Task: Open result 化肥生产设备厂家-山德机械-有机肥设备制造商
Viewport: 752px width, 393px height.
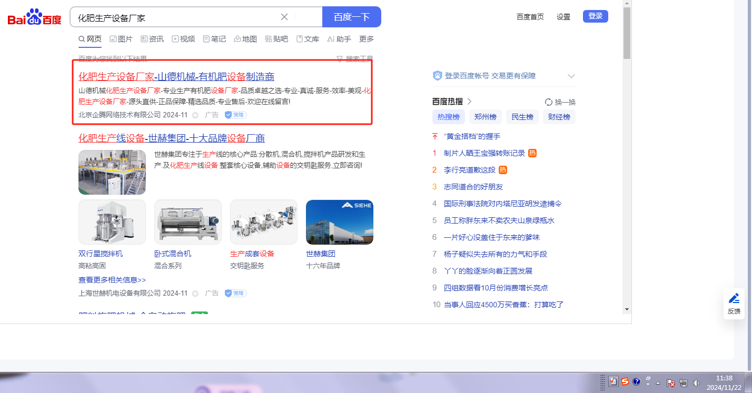Action: pyautogui.click(x=176, y=76)
